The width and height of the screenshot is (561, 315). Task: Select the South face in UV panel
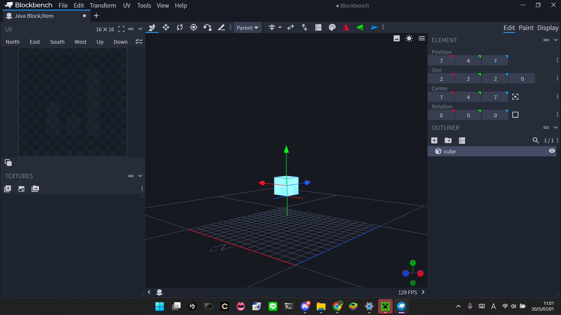pos(58,42)
